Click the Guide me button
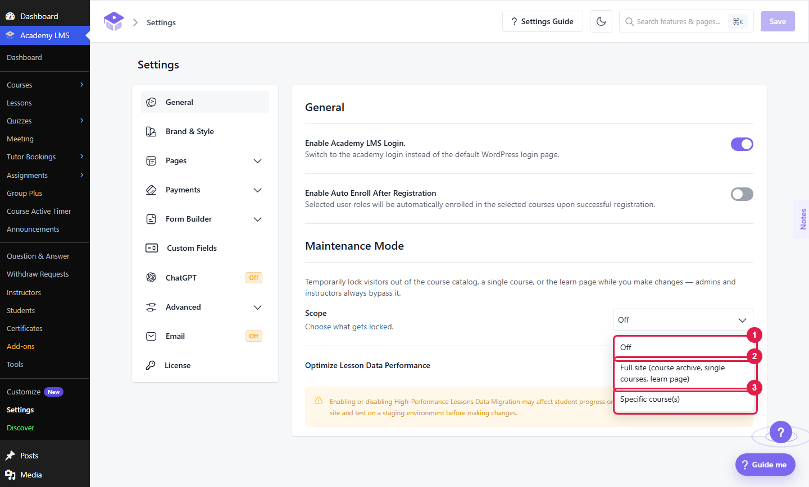Image resolution: width=809 pixels, height=487 pixels. coord(765,465)
